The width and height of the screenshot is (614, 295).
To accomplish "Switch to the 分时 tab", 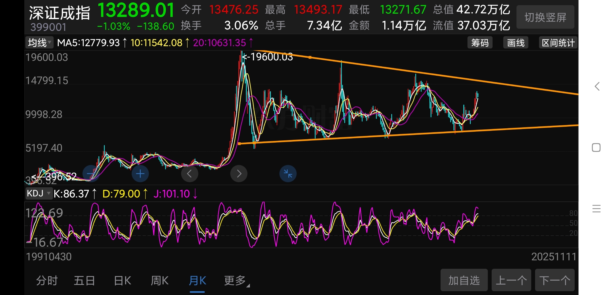I will click(x=47, y=281).
